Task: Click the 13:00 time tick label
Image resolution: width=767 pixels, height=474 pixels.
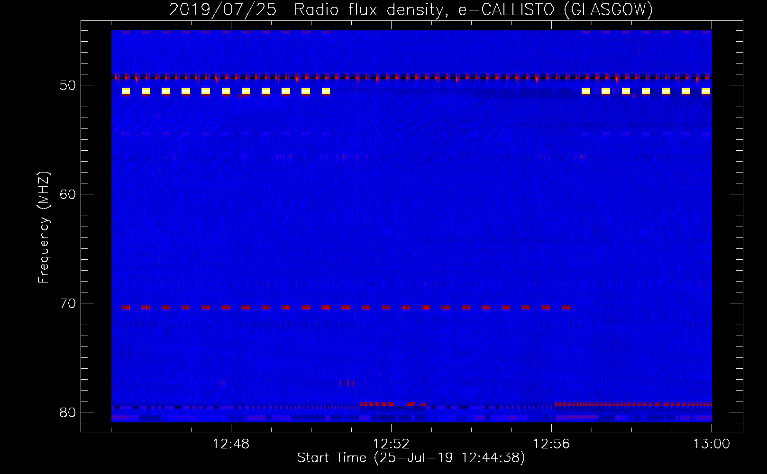Action: (x=712, y=444)
